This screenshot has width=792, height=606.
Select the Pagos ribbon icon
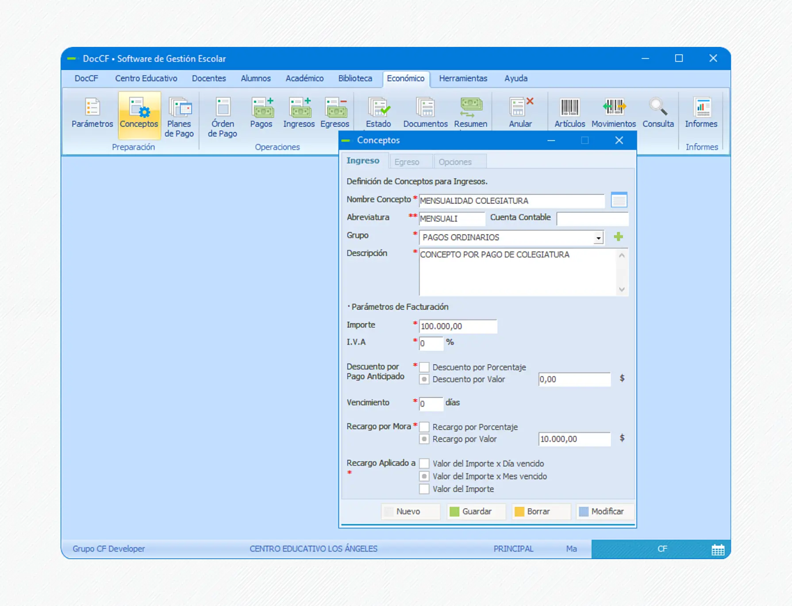pyautogui.click(x=261, y=113)
